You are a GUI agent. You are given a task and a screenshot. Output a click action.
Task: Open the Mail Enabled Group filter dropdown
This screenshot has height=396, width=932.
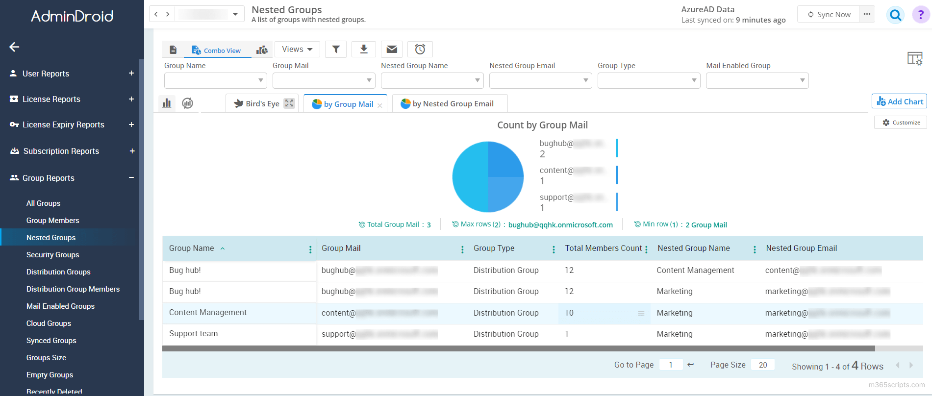point(757,80)
